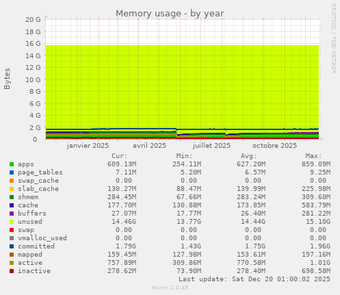Click the apps legend label
Screen dimensions: 340x295
(x=26, y=164)
